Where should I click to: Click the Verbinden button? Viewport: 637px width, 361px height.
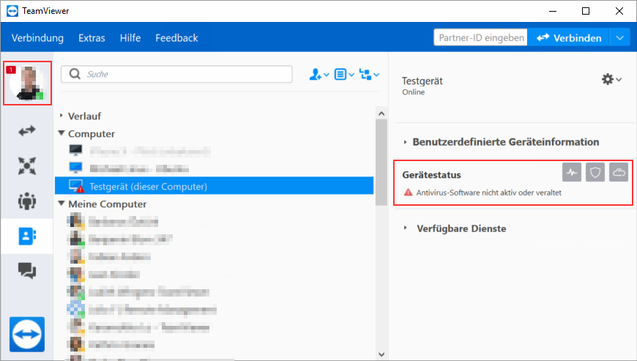(x=568, y=37)
